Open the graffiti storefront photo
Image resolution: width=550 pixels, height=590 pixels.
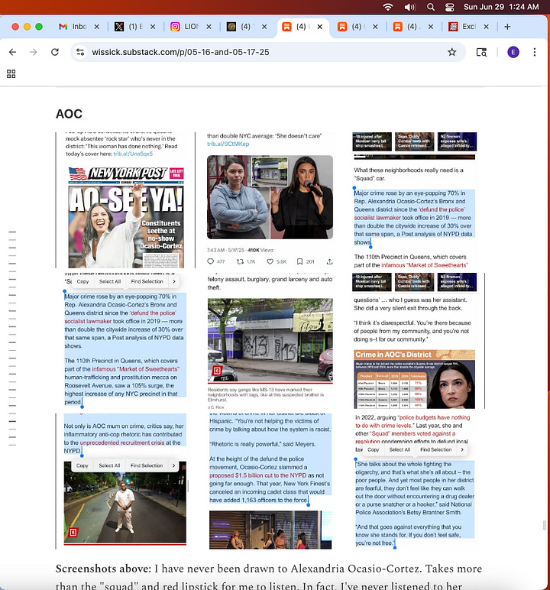pyautogui.click(x=270, y=340)
